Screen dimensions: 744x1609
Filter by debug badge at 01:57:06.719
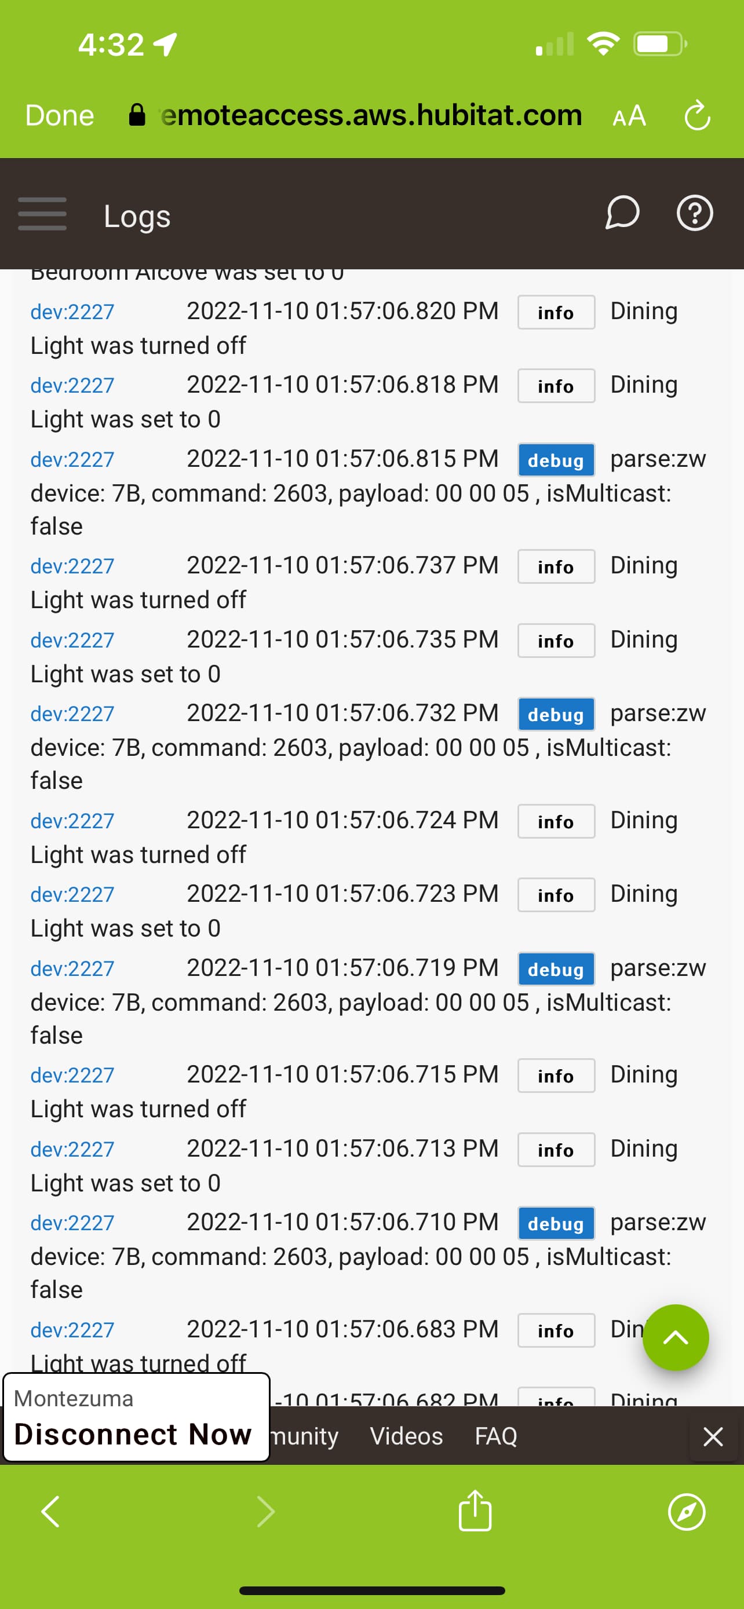pyautogui.click(x=556, y=969)
